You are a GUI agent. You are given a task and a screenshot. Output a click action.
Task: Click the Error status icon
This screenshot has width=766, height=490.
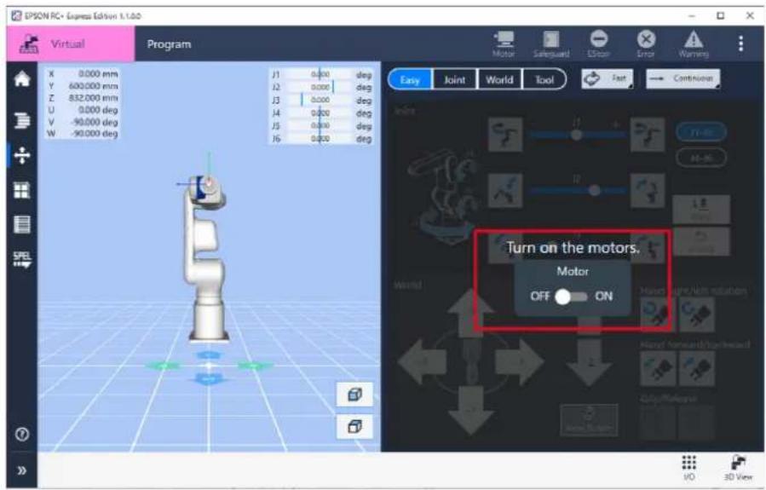coord(646,44)
